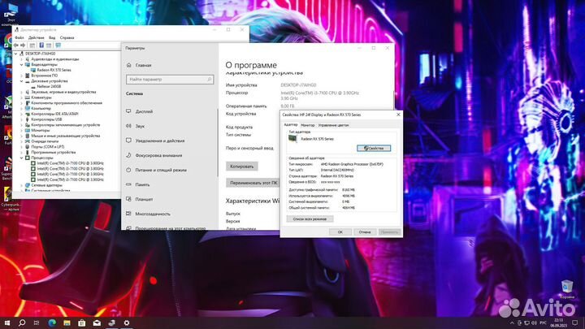585x329 pixels.
Task: Click the taskbar search magnifier
Action: 22,323
